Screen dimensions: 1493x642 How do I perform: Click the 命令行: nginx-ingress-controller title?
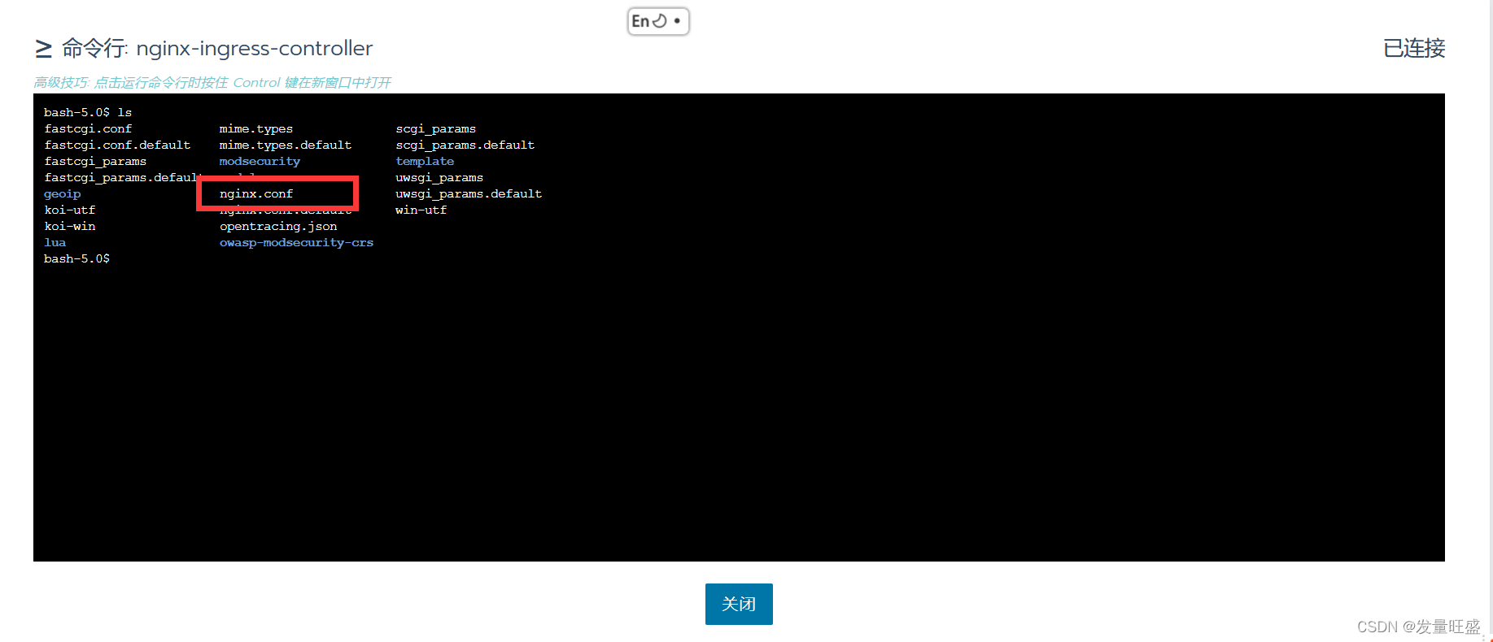coord(217,49)
